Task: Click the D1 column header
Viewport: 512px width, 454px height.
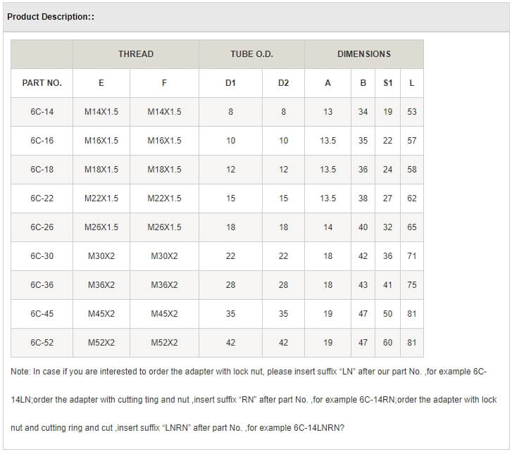Action: click(x=230, y=83)
